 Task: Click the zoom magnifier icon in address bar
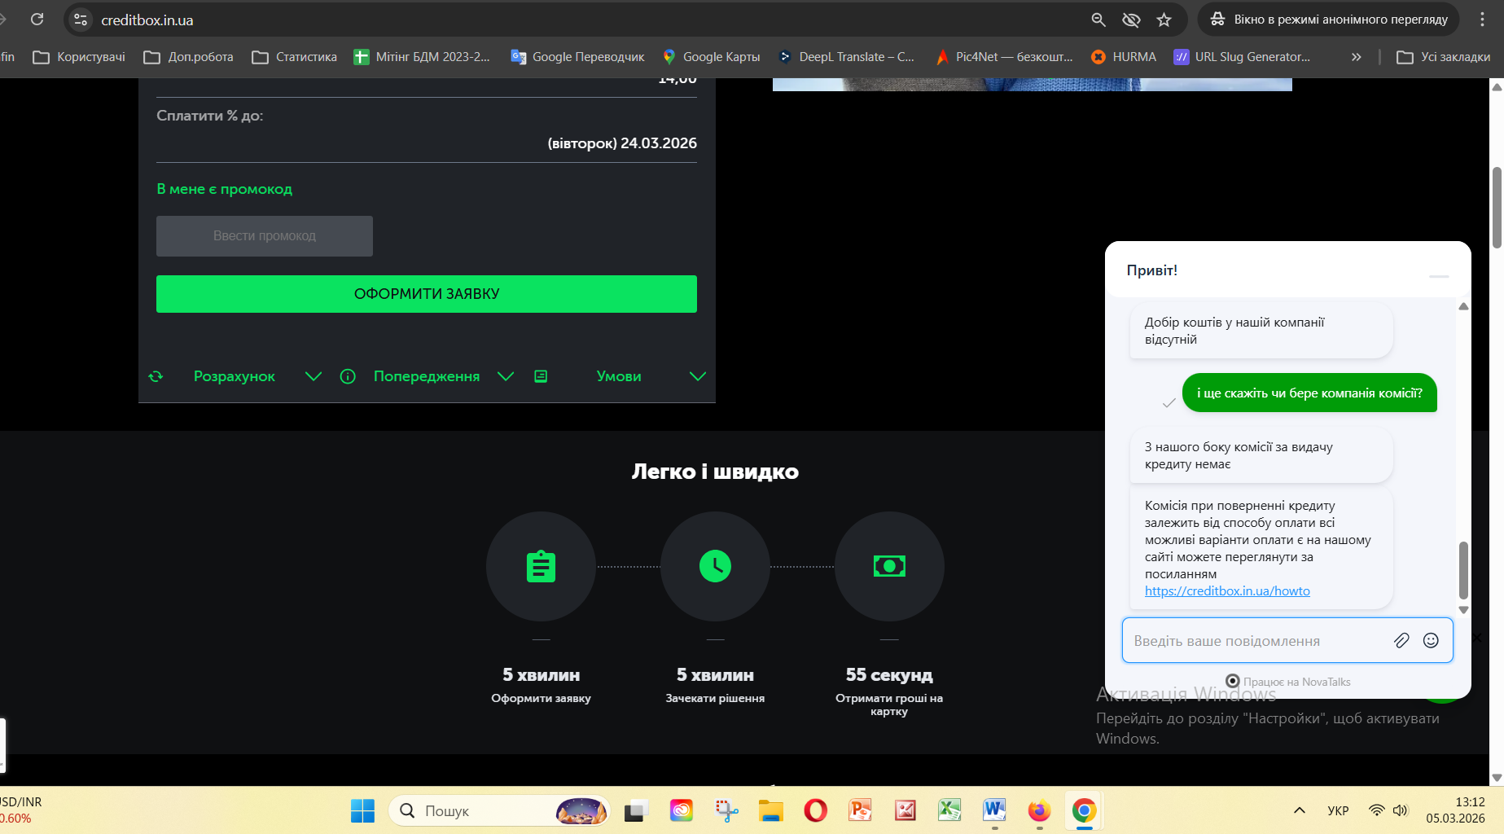click(x=1098, y=20)
